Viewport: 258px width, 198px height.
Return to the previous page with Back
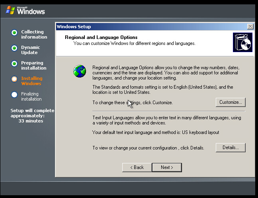point(137,167)
